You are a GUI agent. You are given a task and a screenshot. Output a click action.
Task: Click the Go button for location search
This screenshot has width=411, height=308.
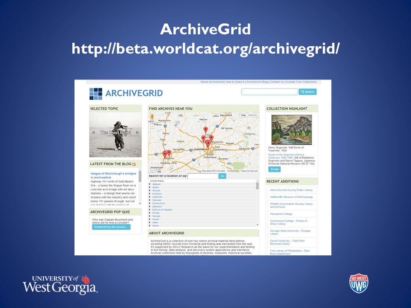(x=222, y=176)
